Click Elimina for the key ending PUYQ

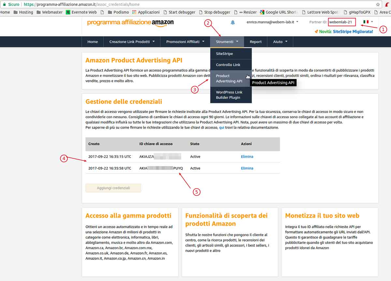(247, 168)
